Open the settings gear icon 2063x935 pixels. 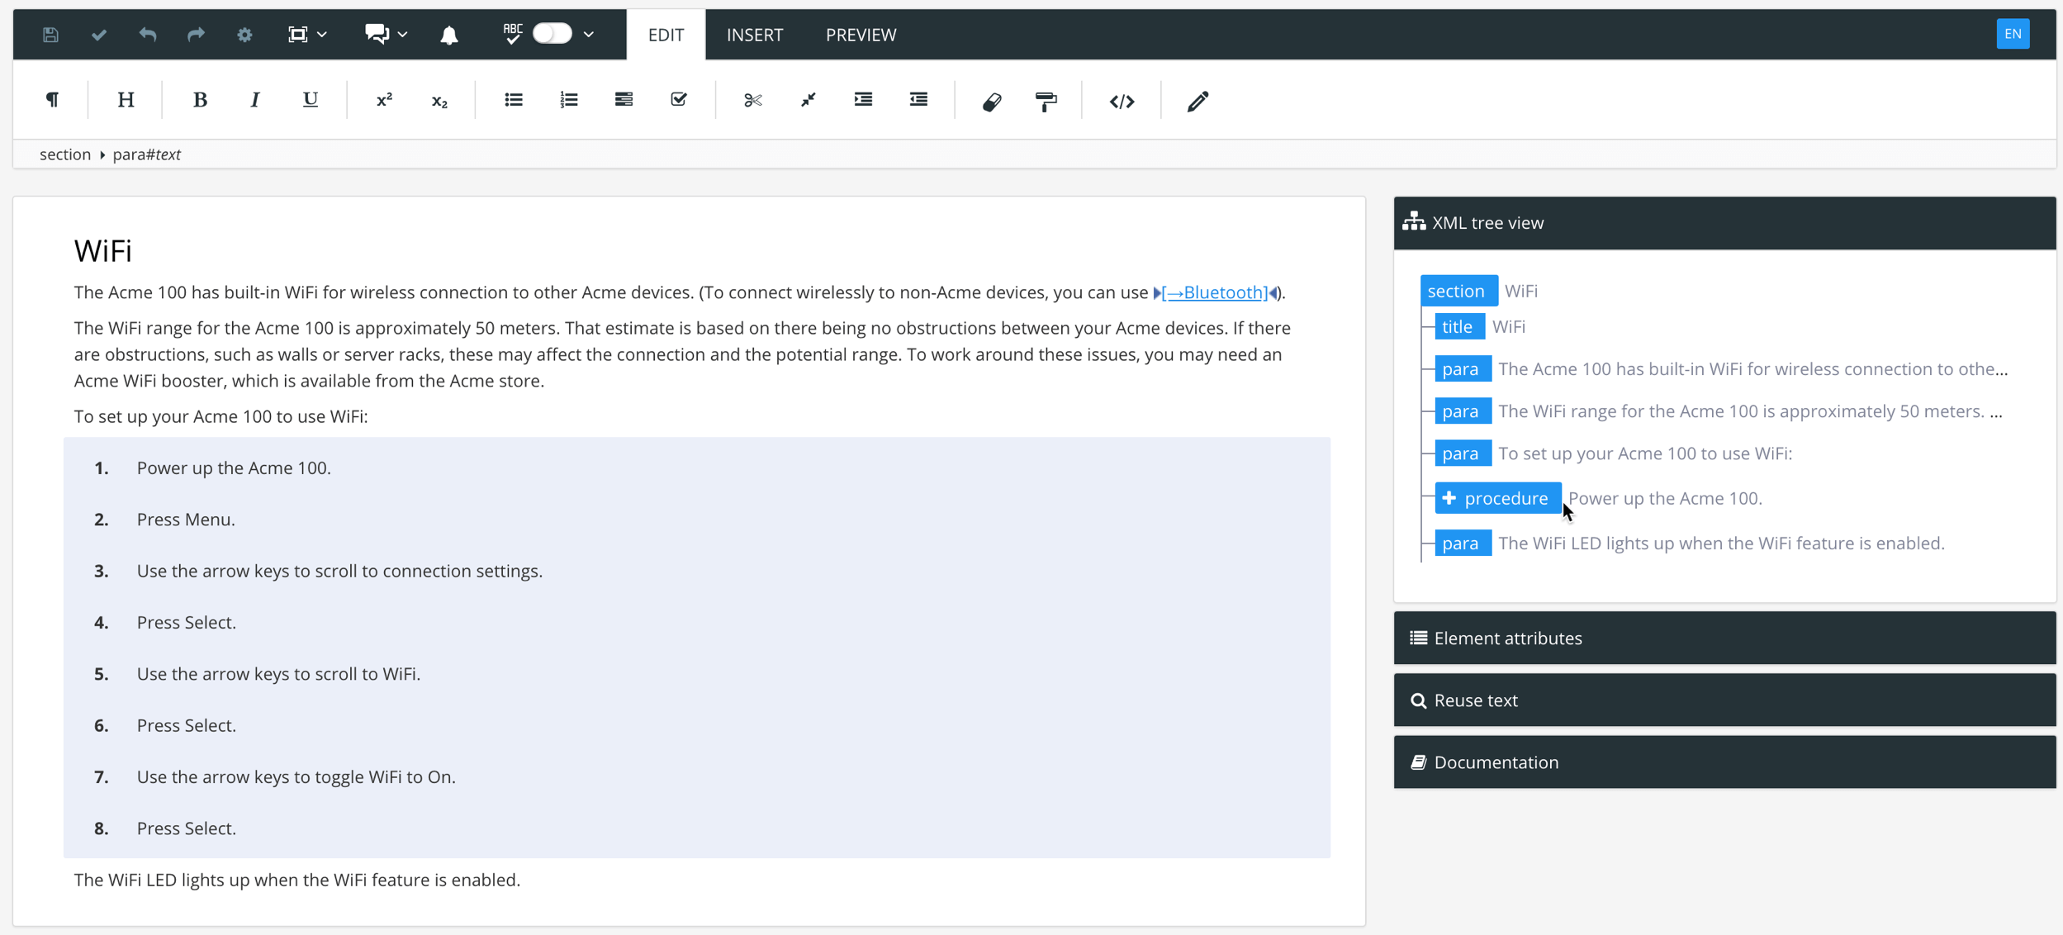tap(244, 34)
